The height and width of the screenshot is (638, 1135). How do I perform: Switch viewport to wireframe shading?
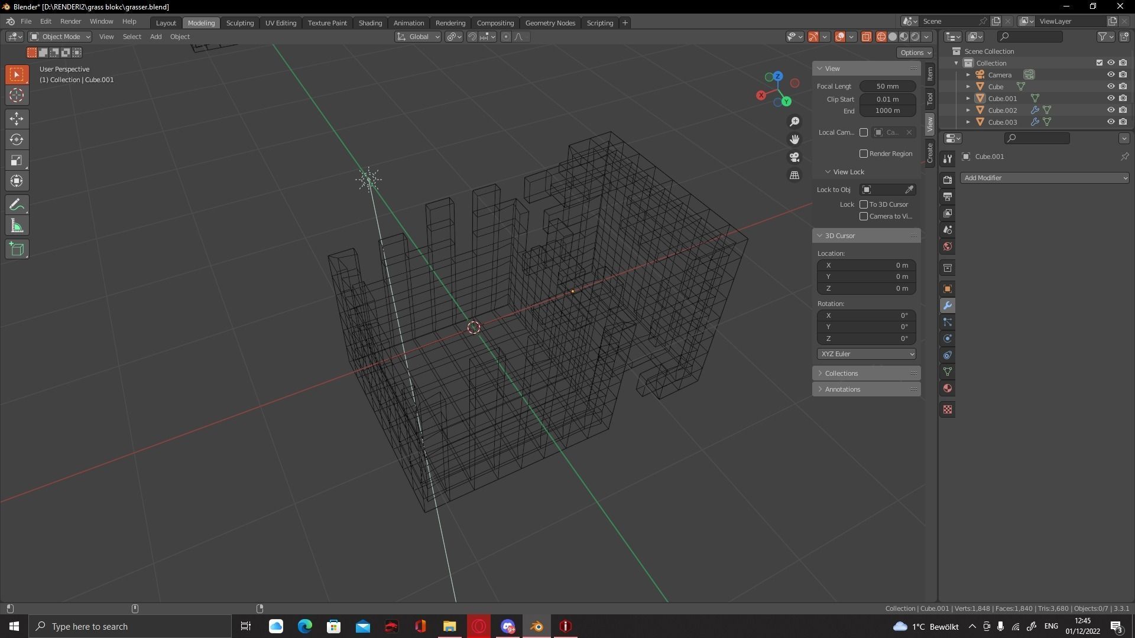881,36
